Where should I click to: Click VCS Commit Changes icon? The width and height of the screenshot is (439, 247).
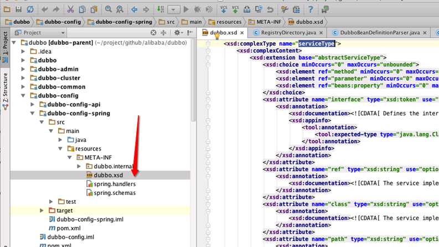click(235, 9)
